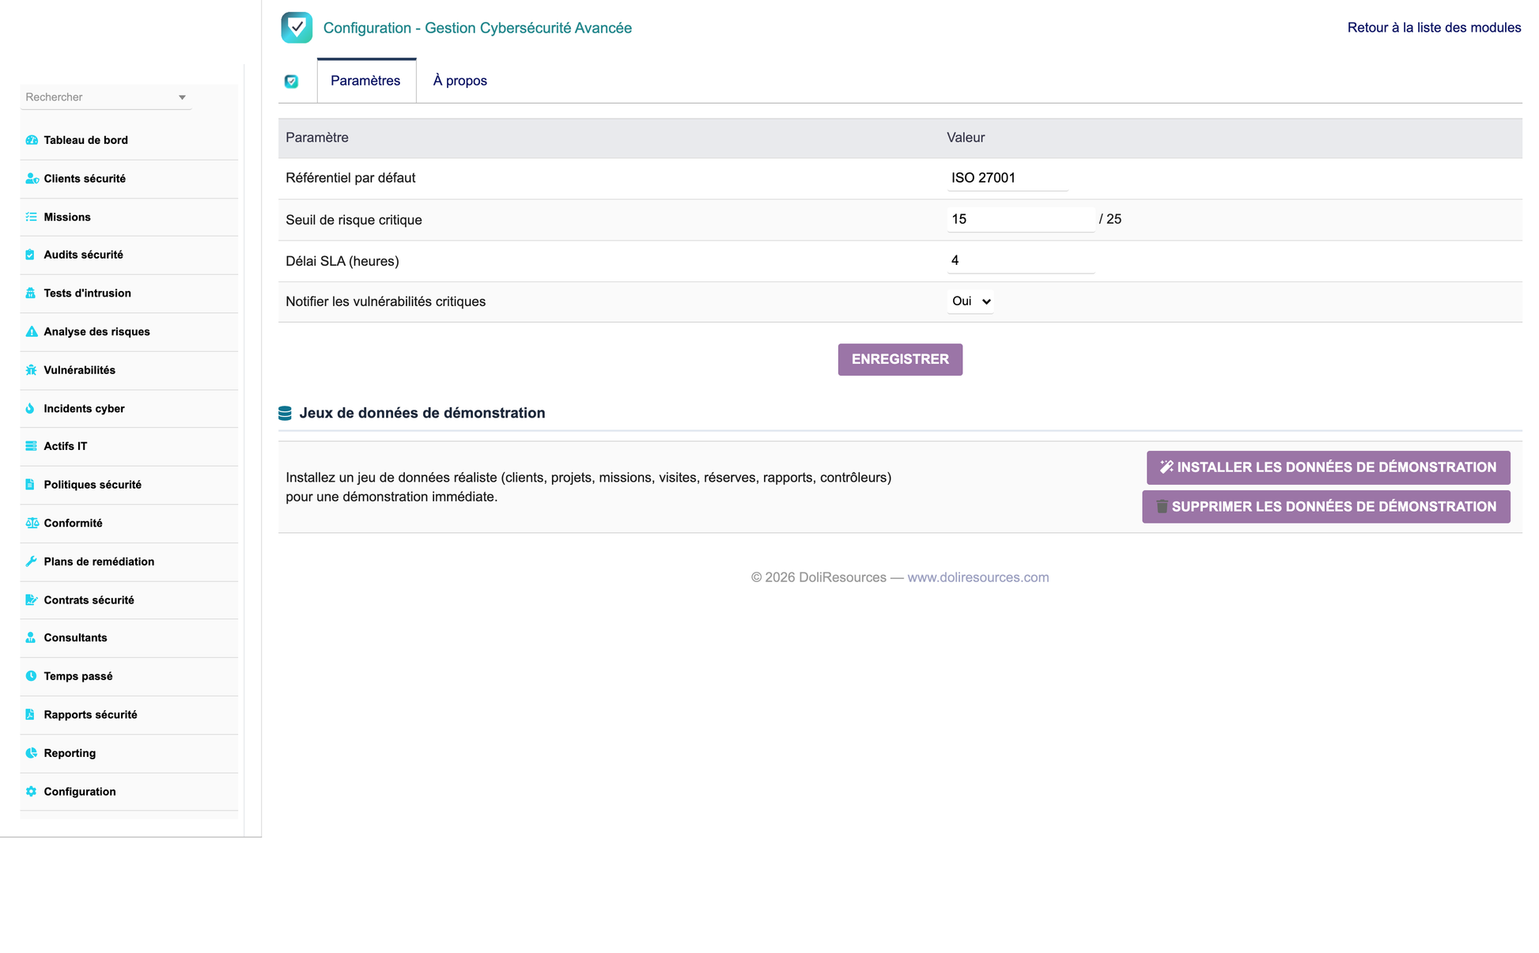Click the ENREGISTRER button

900,359
